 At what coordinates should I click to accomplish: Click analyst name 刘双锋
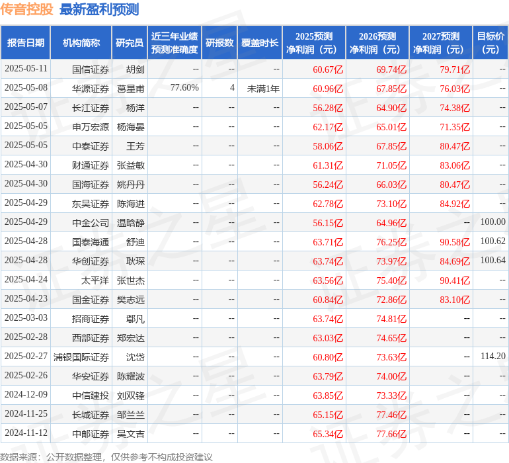pos(130,396)
